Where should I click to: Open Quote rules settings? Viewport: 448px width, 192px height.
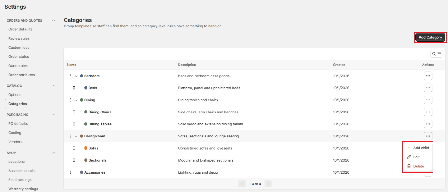click(18, 66)
